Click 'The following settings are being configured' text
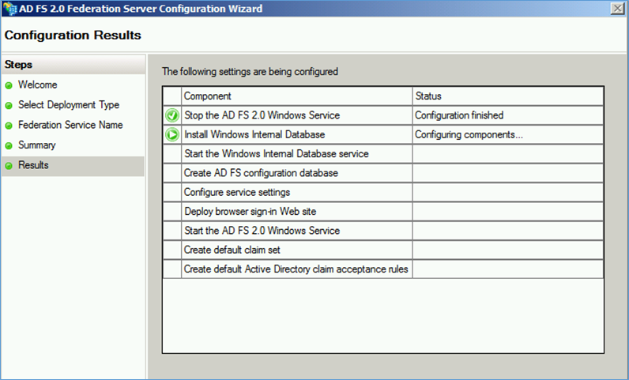 tap(250, 72)
